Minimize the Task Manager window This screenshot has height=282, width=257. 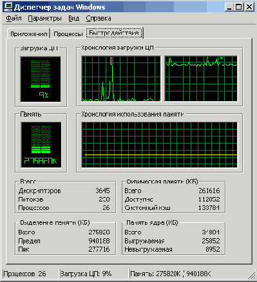(x=229, y=7)
